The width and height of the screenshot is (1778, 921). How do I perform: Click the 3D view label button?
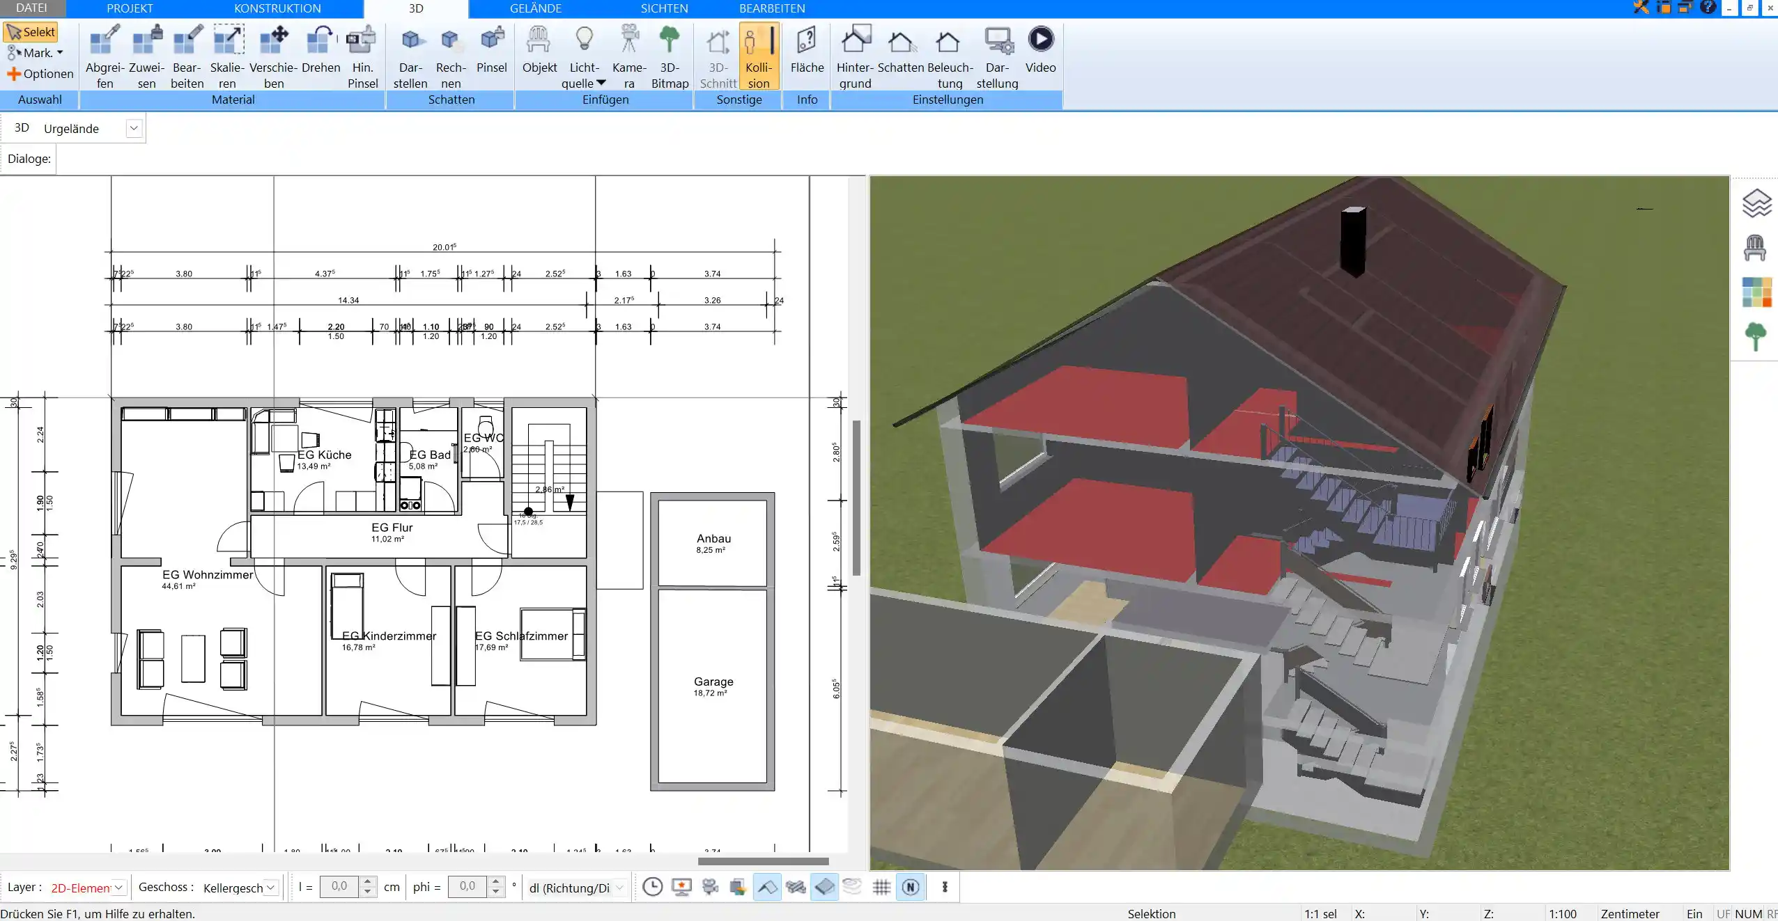point(22,128)
